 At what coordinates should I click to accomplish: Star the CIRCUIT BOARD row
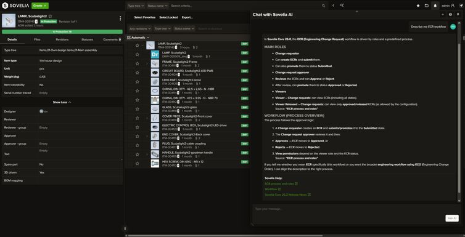137,73
